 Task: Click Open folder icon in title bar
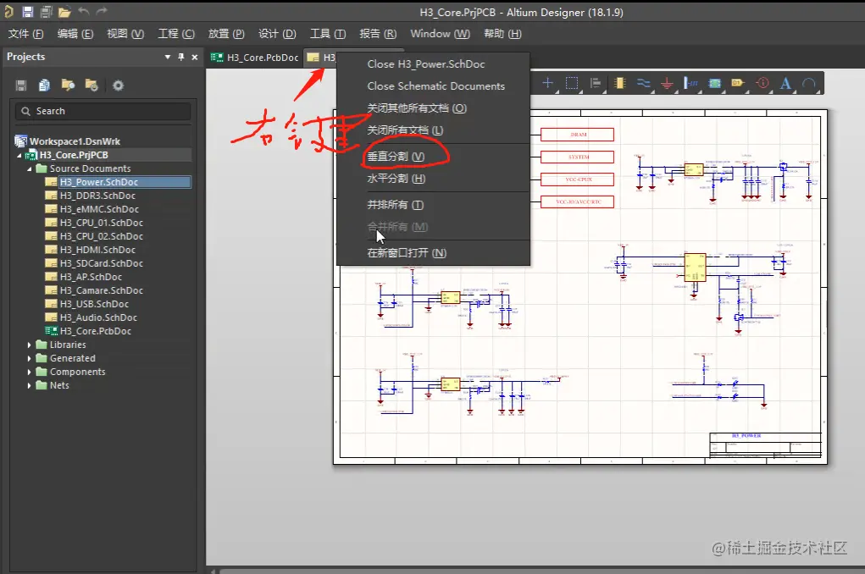[64, 12]
